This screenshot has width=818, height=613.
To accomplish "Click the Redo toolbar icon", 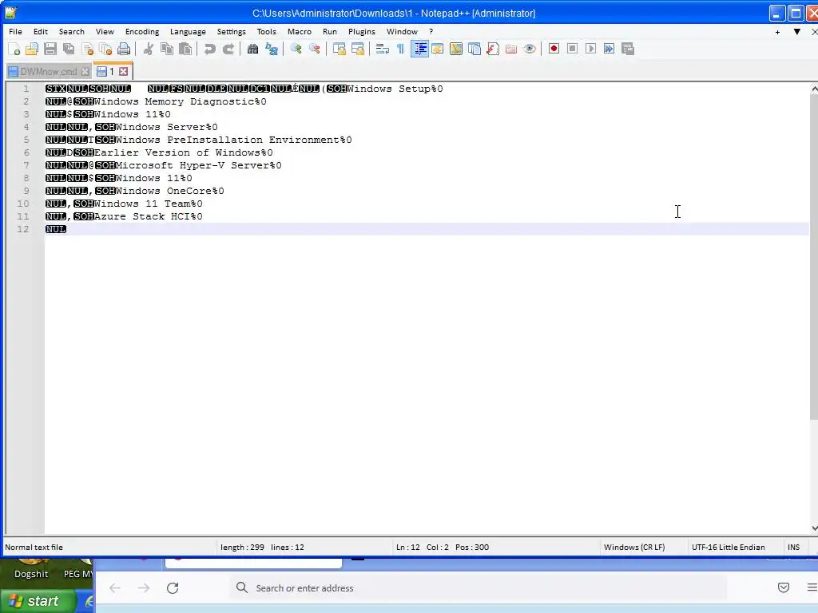I will (228, 49).
